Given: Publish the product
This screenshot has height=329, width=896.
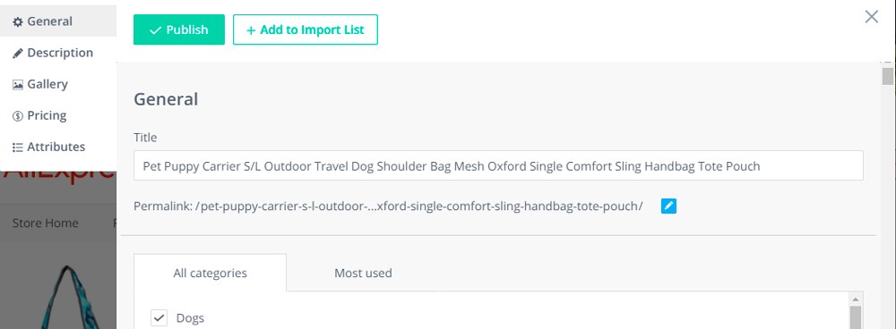Looking at the screenshot, I should [179, 30].
